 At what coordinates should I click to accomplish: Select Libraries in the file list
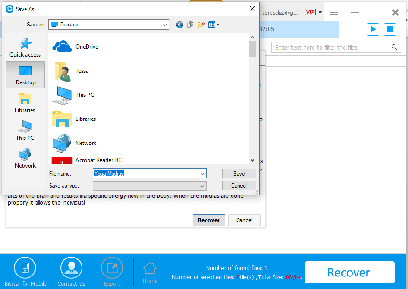coord(74,119)
